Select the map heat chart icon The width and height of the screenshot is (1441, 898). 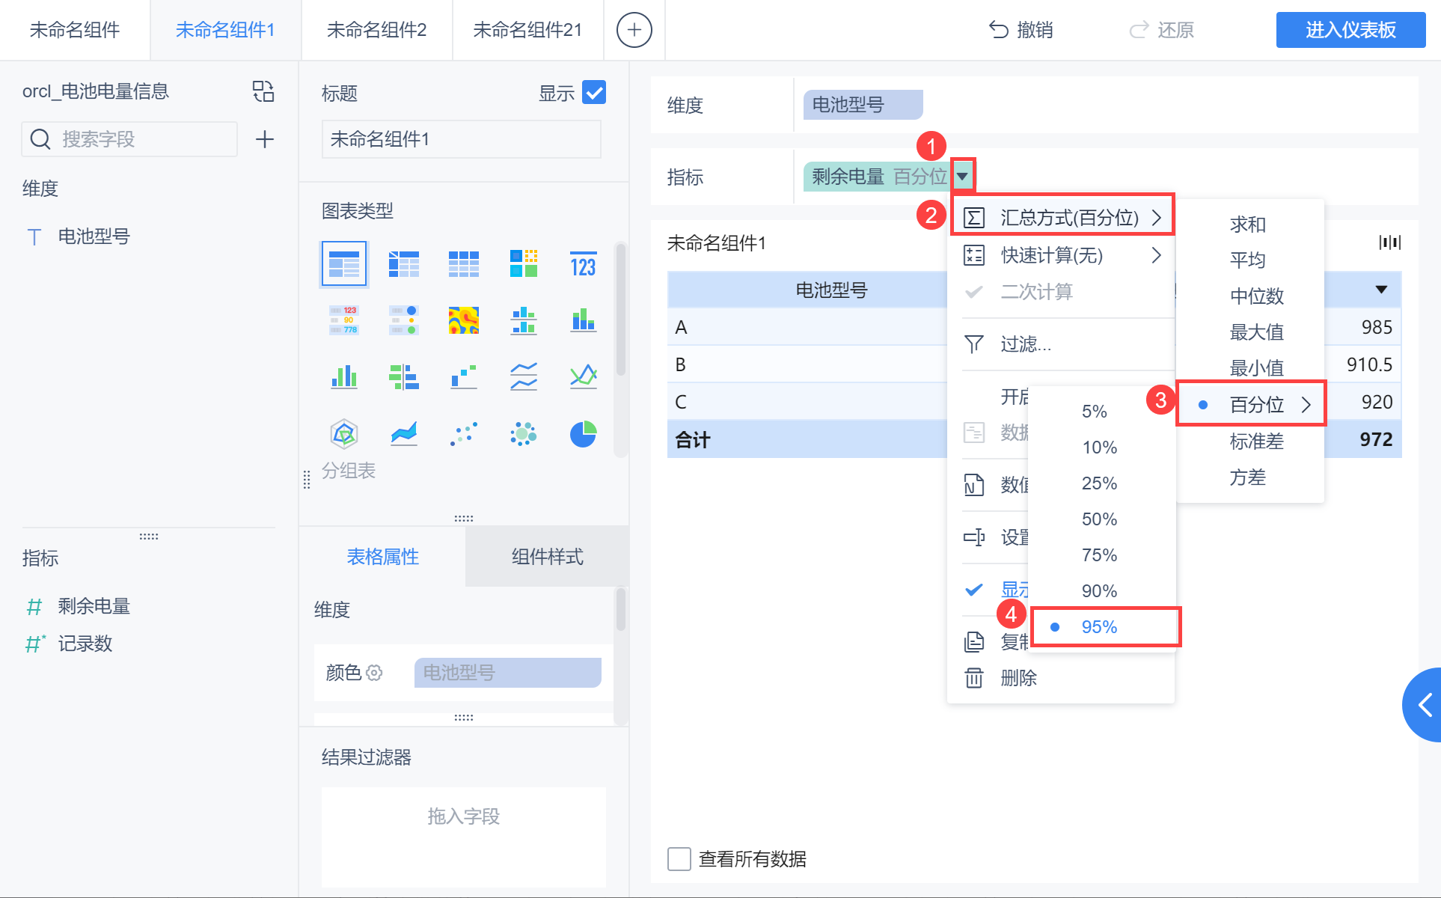click(463, 320)
